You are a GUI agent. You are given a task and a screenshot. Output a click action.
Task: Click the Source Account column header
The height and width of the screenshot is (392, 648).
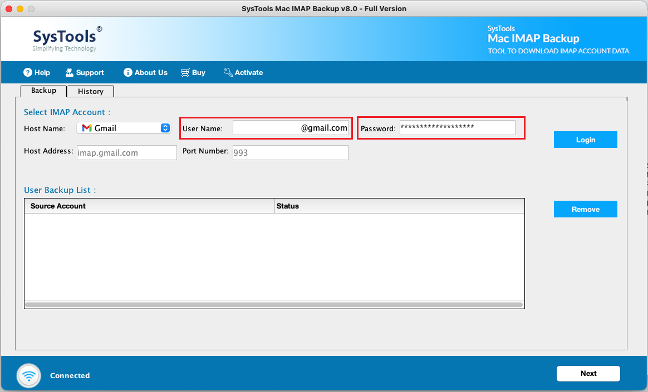coord(150,206)
